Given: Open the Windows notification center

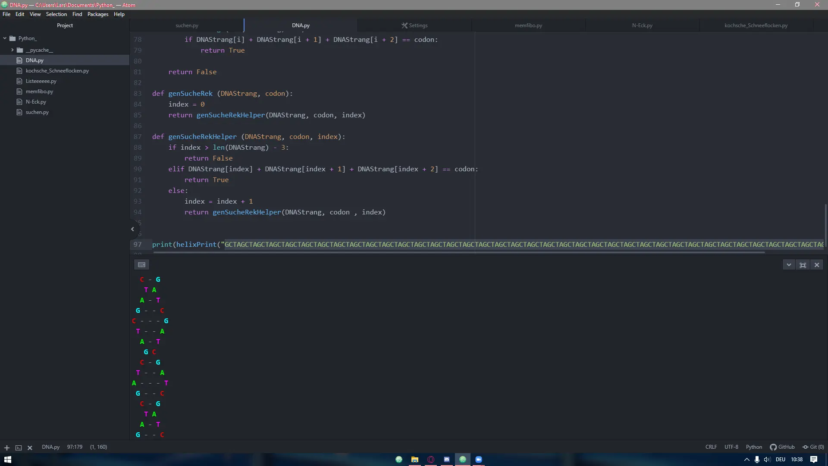Looking at the screenshot, I should [x=814, y=460].
